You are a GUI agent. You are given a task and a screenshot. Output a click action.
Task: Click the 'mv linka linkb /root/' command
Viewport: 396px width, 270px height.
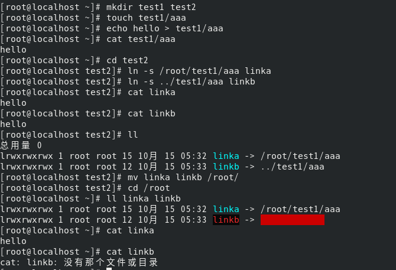(183, 177)
